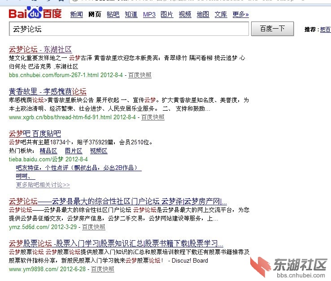The image size is (331, 281).
Task: Click the 把百 recommendation link
Action: click(325, 30)
